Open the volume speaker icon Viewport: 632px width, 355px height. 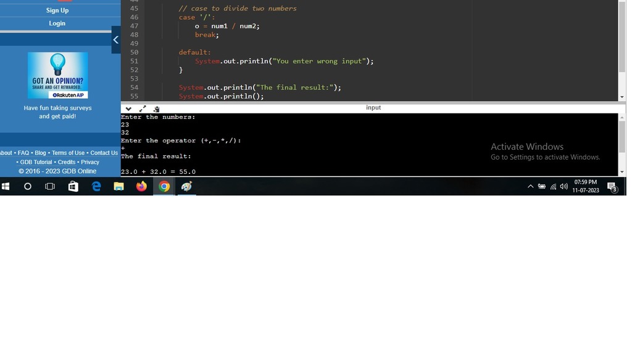564,186
